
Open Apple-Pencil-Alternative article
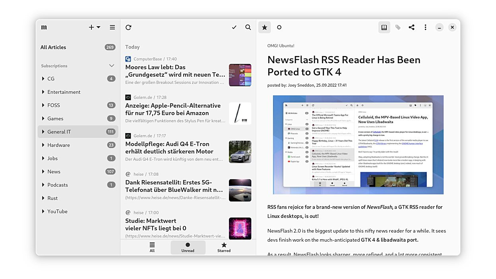click(x=188, y=109)
